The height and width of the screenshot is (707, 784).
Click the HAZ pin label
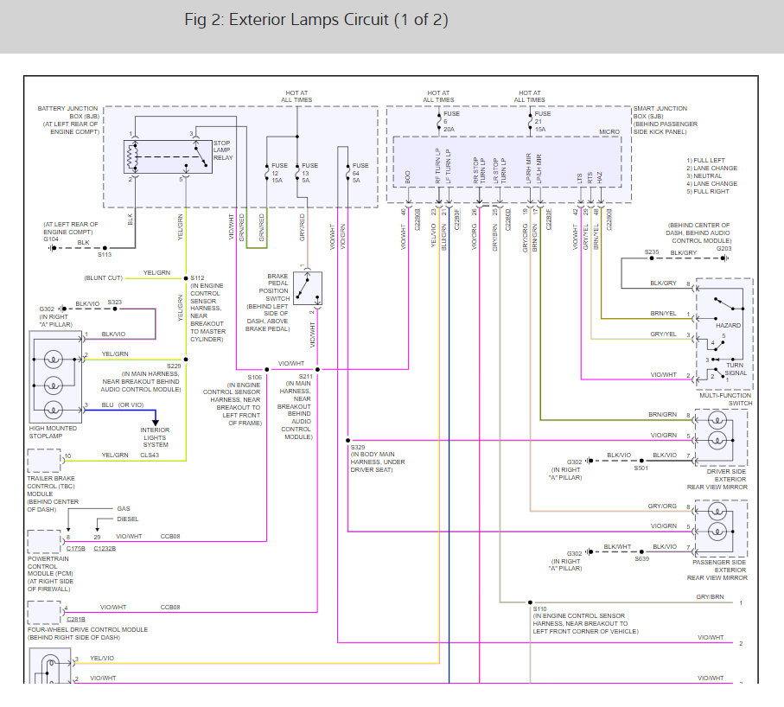[x=600, y=177]
